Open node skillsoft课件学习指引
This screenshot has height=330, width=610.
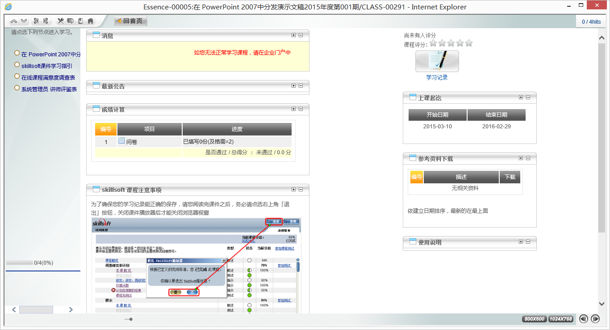tap(47, 66)
